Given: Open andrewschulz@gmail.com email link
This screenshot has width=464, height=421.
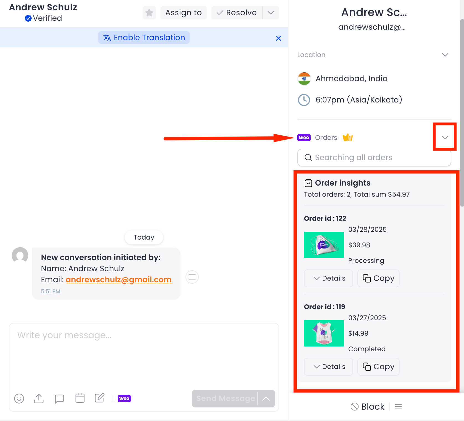Looking at the screenshot, I should pyautogui.click(x=118, y=279).
